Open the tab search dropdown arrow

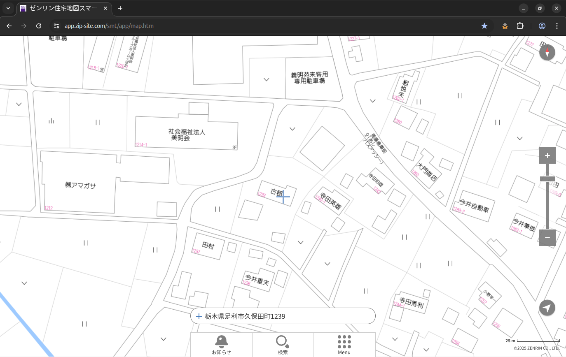point(8,8)
